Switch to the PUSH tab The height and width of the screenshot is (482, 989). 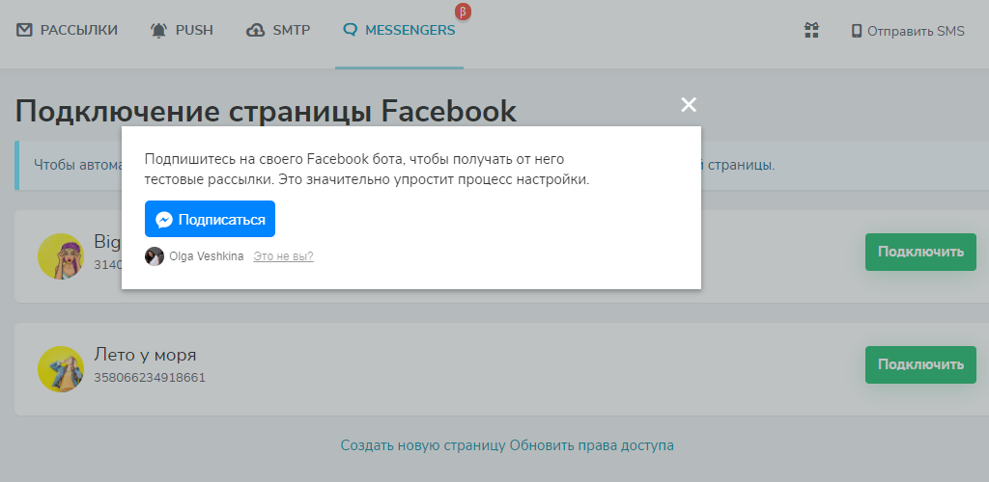pos(182,30)
